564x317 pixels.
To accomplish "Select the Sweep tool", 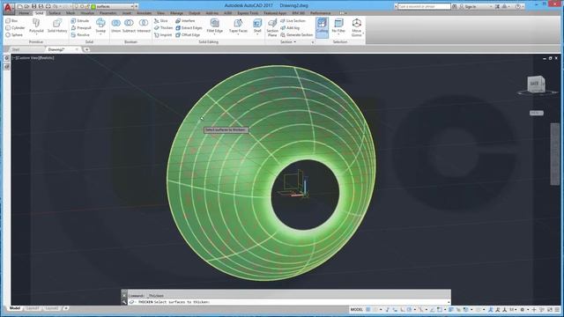I will [x=100, y=26].
